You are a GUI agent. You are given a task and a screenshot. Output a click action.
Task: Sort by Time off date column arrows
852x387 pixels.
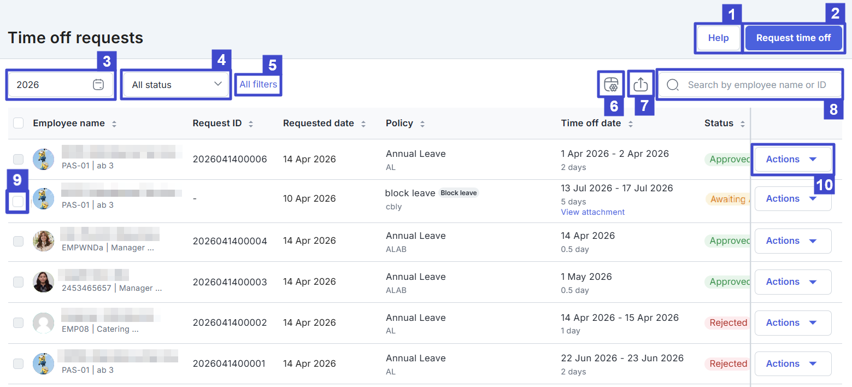(x=630, y=124)
